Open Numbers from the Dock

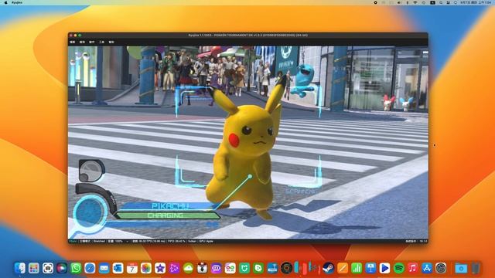[x=357, y=268]
